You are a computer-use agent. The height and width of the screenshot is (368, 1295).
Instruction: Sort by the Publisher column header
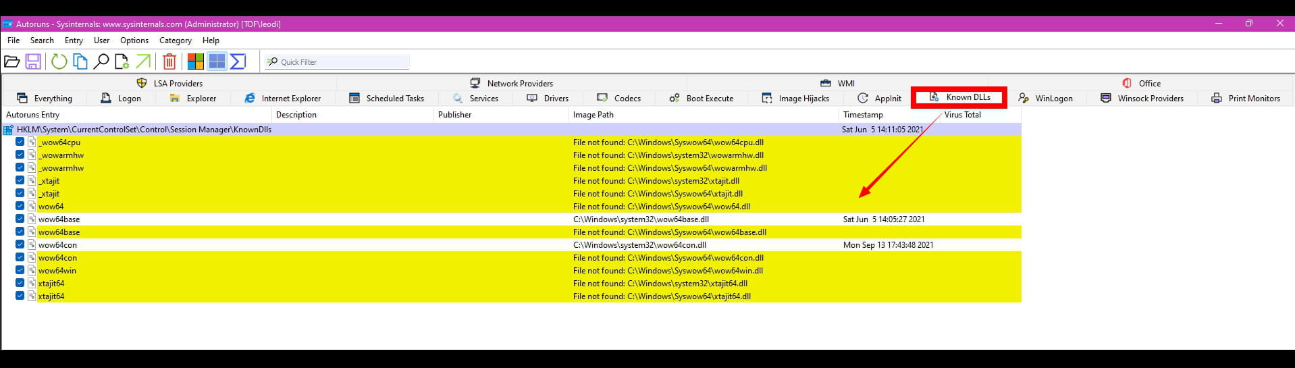point(501,115)
